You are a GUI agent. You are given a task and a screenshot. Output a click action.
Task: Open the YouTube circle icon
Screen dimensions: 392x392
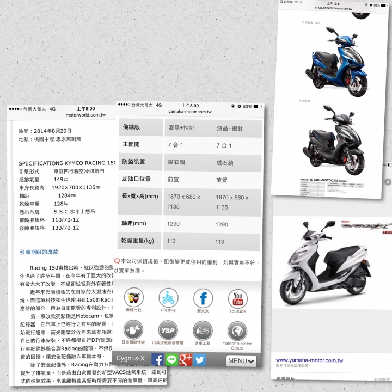coord(238,299)
